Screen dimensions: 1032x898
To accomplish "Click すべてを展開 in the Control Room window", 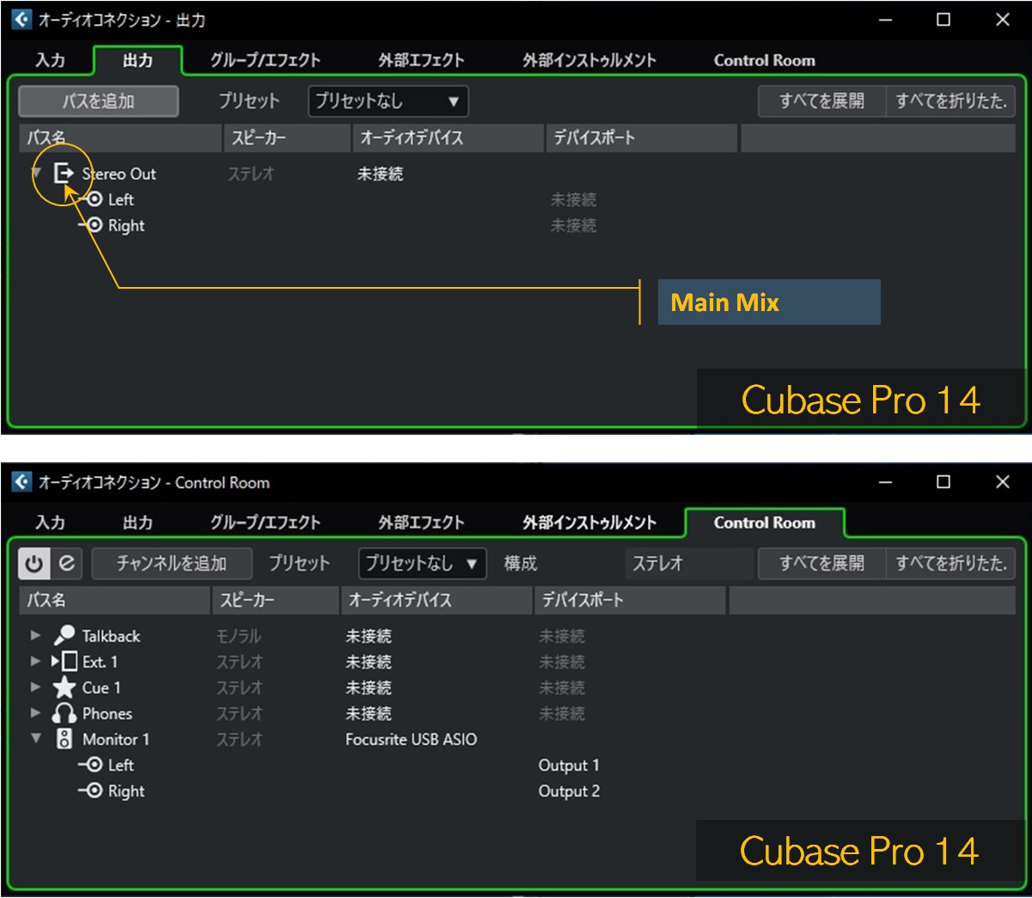I will pos(822,564).
